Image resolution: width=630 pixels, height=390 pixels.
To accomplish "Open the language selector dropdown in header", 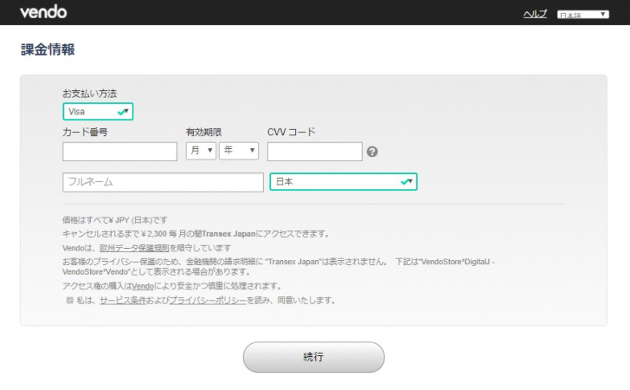I will coord(582,16).
